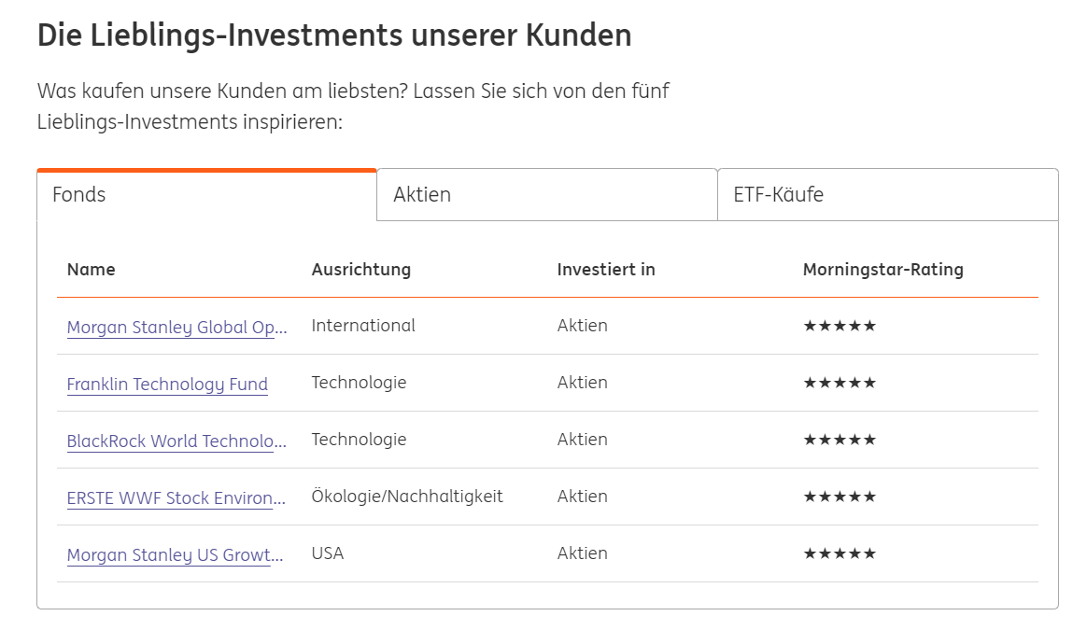1087x630 pixels.
Task: Click the star rating in the ERSTE WWF row
Action: pyautogui.click(x=840, y=497)
